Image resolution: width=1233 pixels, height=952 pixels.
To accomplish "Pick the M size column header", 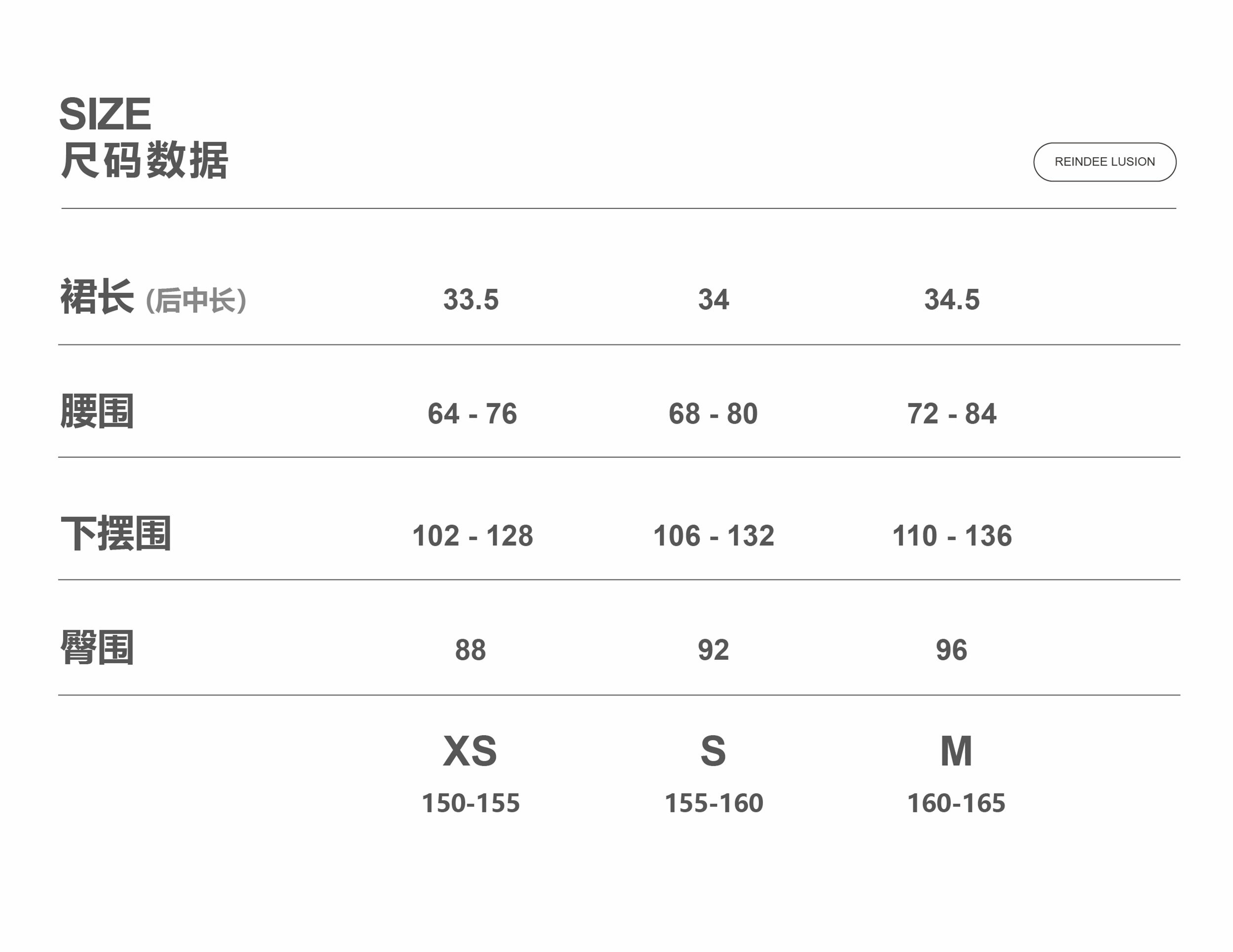I will [x=956, y=751].
